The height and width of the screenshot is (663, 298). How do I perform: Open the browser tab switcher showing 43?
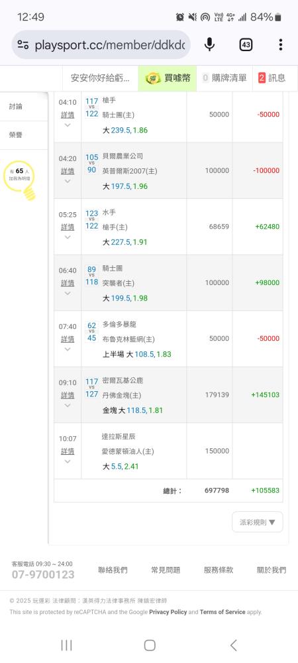point(246,44)
